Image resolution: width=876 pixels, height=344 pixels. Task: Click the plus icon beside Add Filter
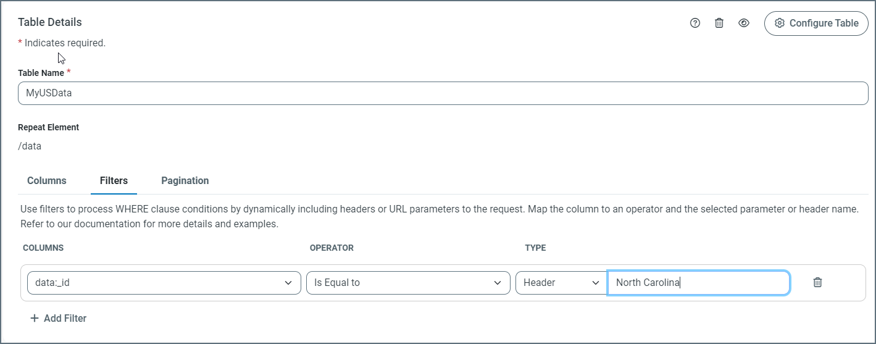coord(35,319)
